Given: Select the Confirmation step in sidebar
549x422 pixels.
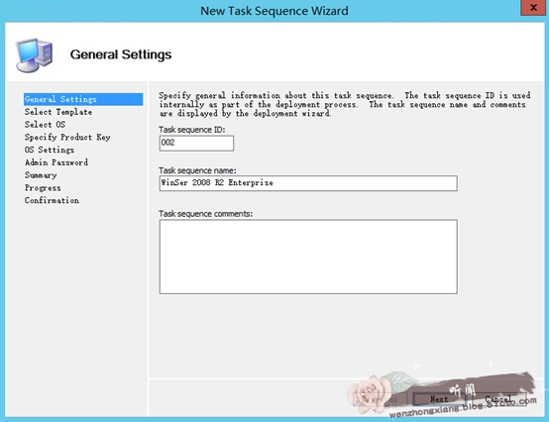Looking at the screenshot, I should (x=52, y=200).
